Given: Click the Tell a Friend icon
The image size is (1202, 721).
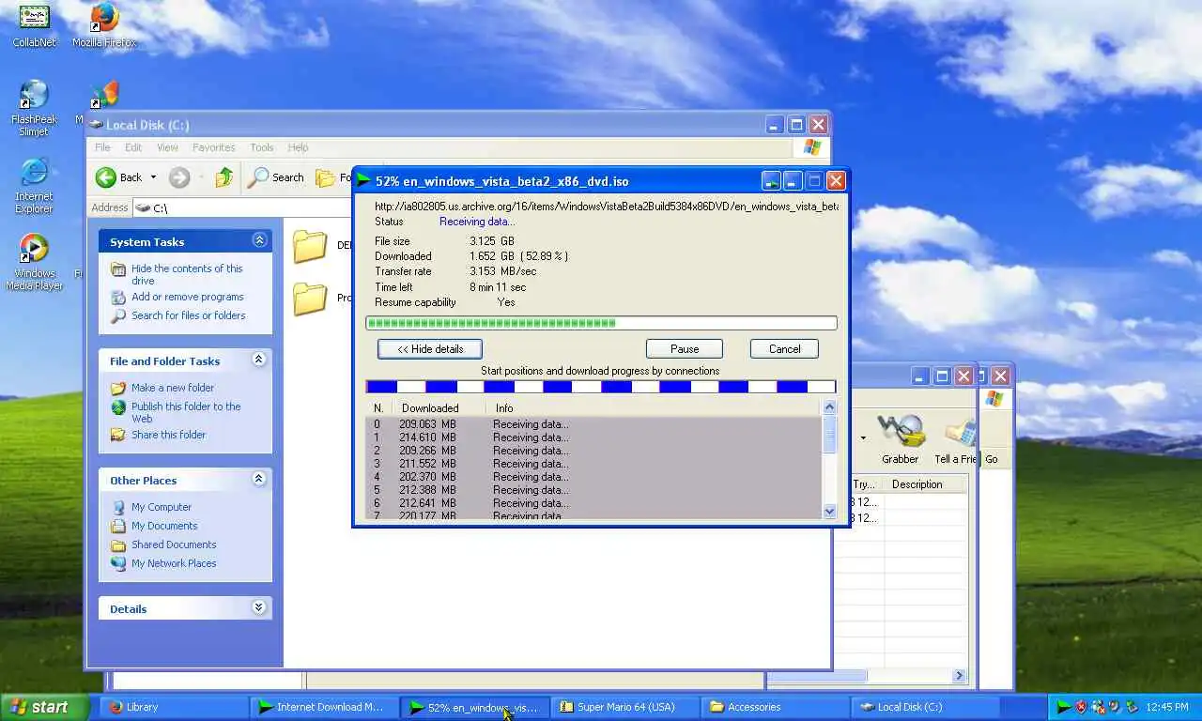Looking at the screenshot, I should [x=958, y=439].
